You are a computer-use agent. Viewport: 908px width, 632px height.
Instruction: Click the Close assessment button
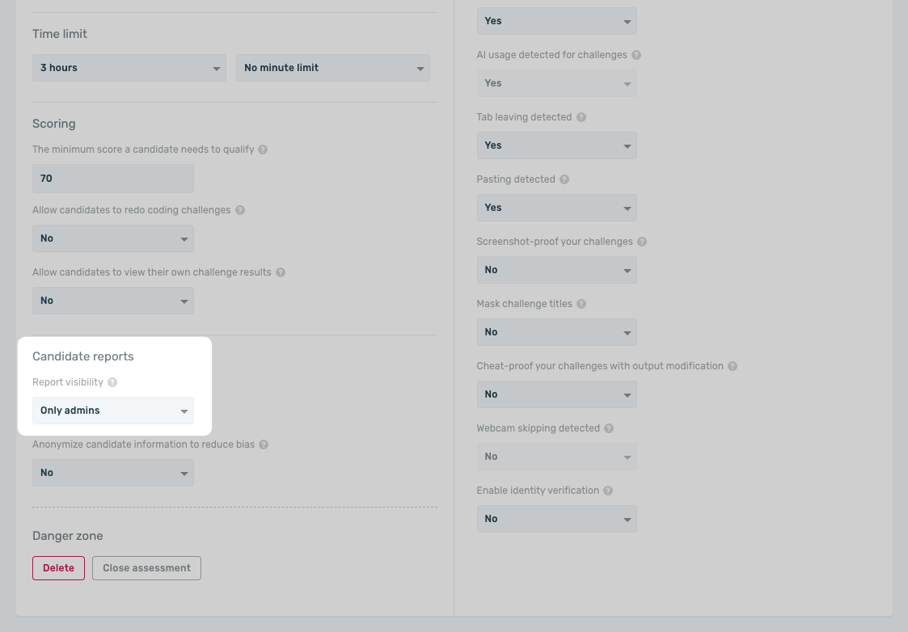146,568
